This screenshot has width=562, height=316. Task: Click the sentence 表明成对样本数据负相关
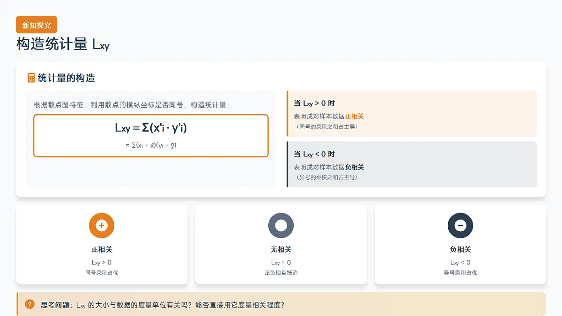[x=329, y=167]
